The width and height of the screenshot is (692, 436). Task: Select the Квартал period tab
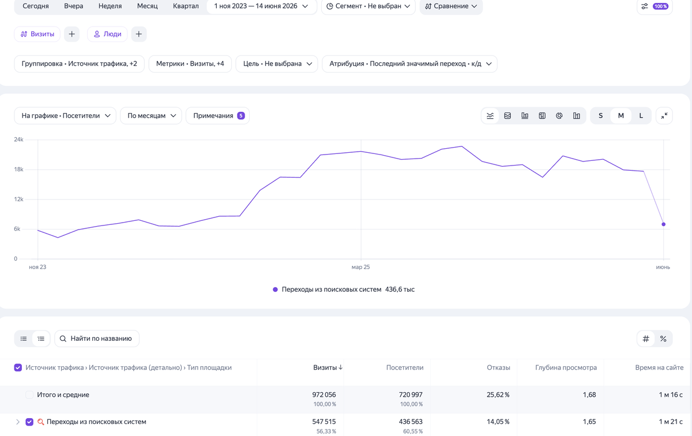(186, 6)
